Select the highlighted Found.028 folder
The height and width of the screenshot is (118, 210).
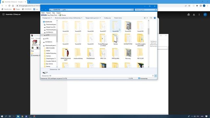(115, 27)
